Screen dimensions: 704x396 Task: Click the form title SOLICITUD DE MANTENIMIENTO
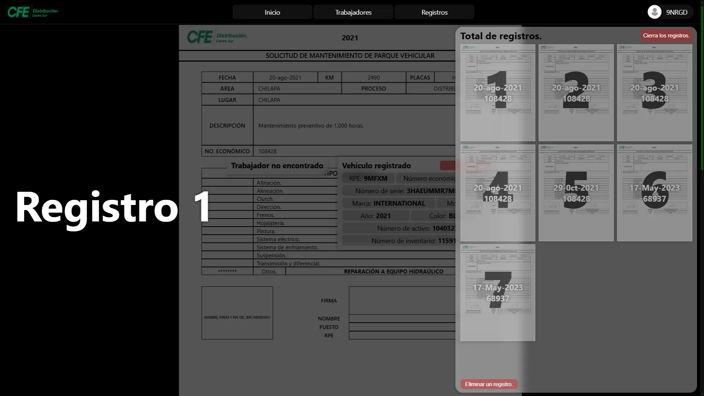point(350,56)
